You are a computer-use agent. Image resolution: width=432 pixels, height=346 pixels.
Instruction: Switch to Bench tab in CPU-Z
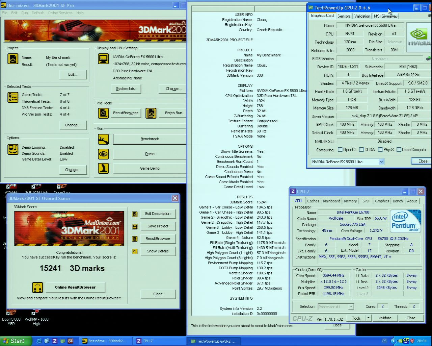tap(398, 201)
